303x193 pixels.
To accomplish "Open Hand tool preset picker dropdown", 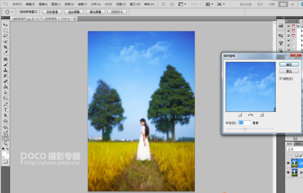I will (12, 12).
